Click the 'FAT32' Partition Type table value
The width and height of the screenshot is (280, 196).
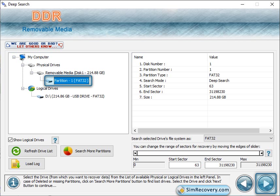[x=214, y=75]
